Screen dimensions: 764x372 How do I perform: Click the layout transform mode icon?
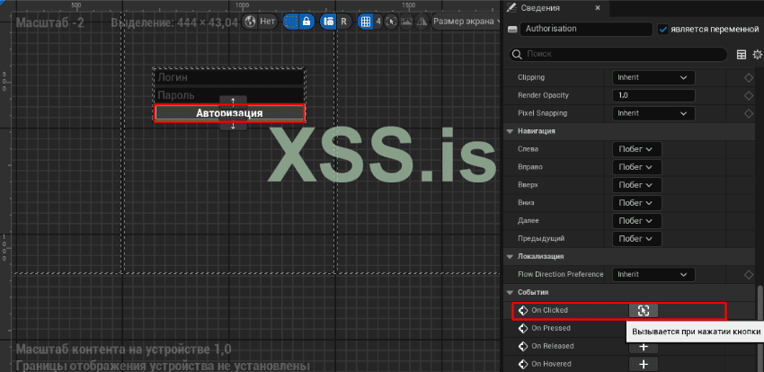point(328,22)
